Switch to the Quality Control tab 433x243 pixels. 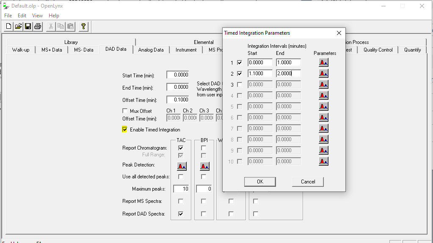point(378,50)
